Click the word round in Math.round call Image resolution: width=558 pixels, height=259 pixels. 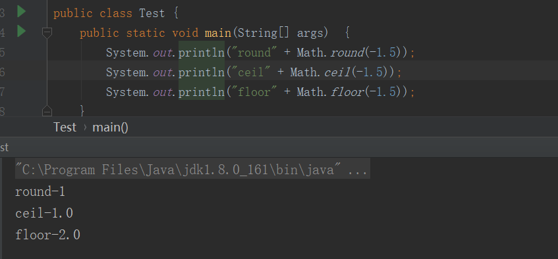(x=347, y=53)
